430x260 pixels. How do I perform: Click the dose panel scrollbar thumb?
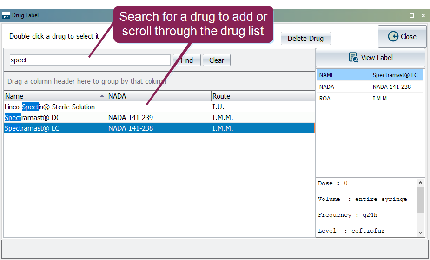[x=420, y=200]
